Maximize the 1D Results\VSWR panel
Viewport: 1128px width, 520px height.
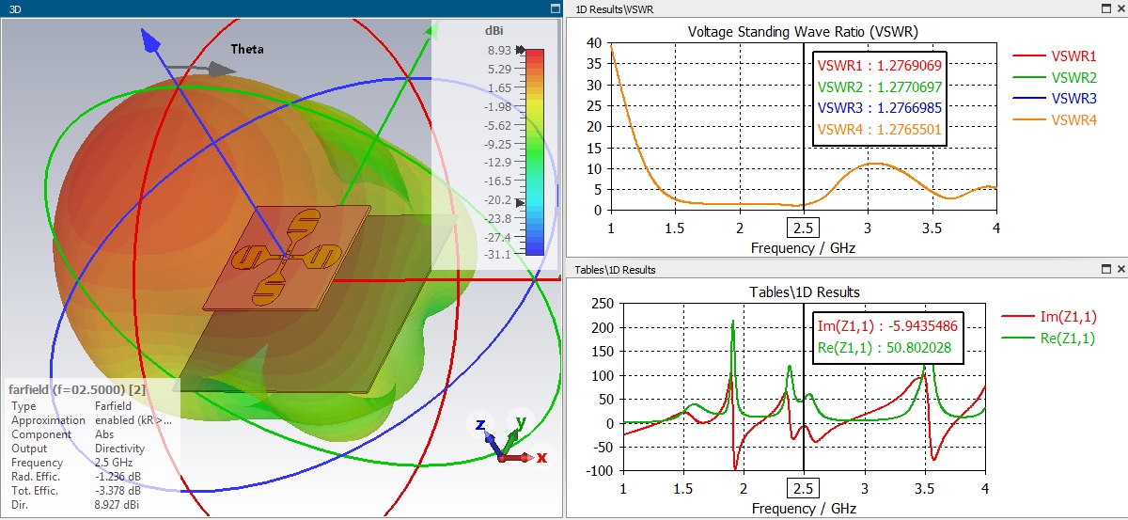1105,8
